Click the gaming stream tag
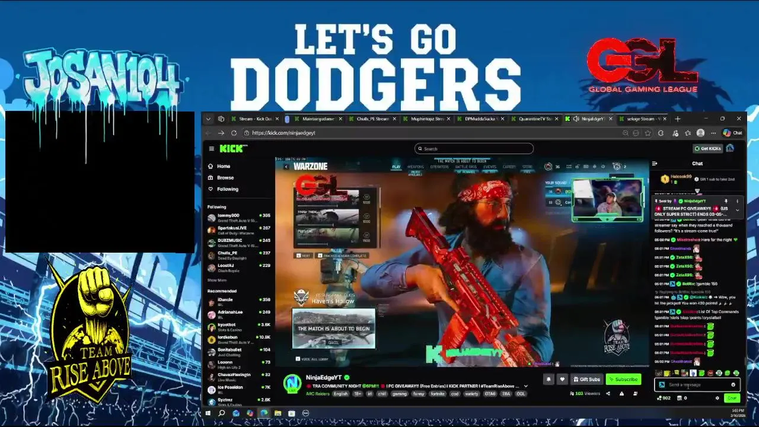Viewport: 759px width, 427px height. pyautogui.click(x=400, y=394)
